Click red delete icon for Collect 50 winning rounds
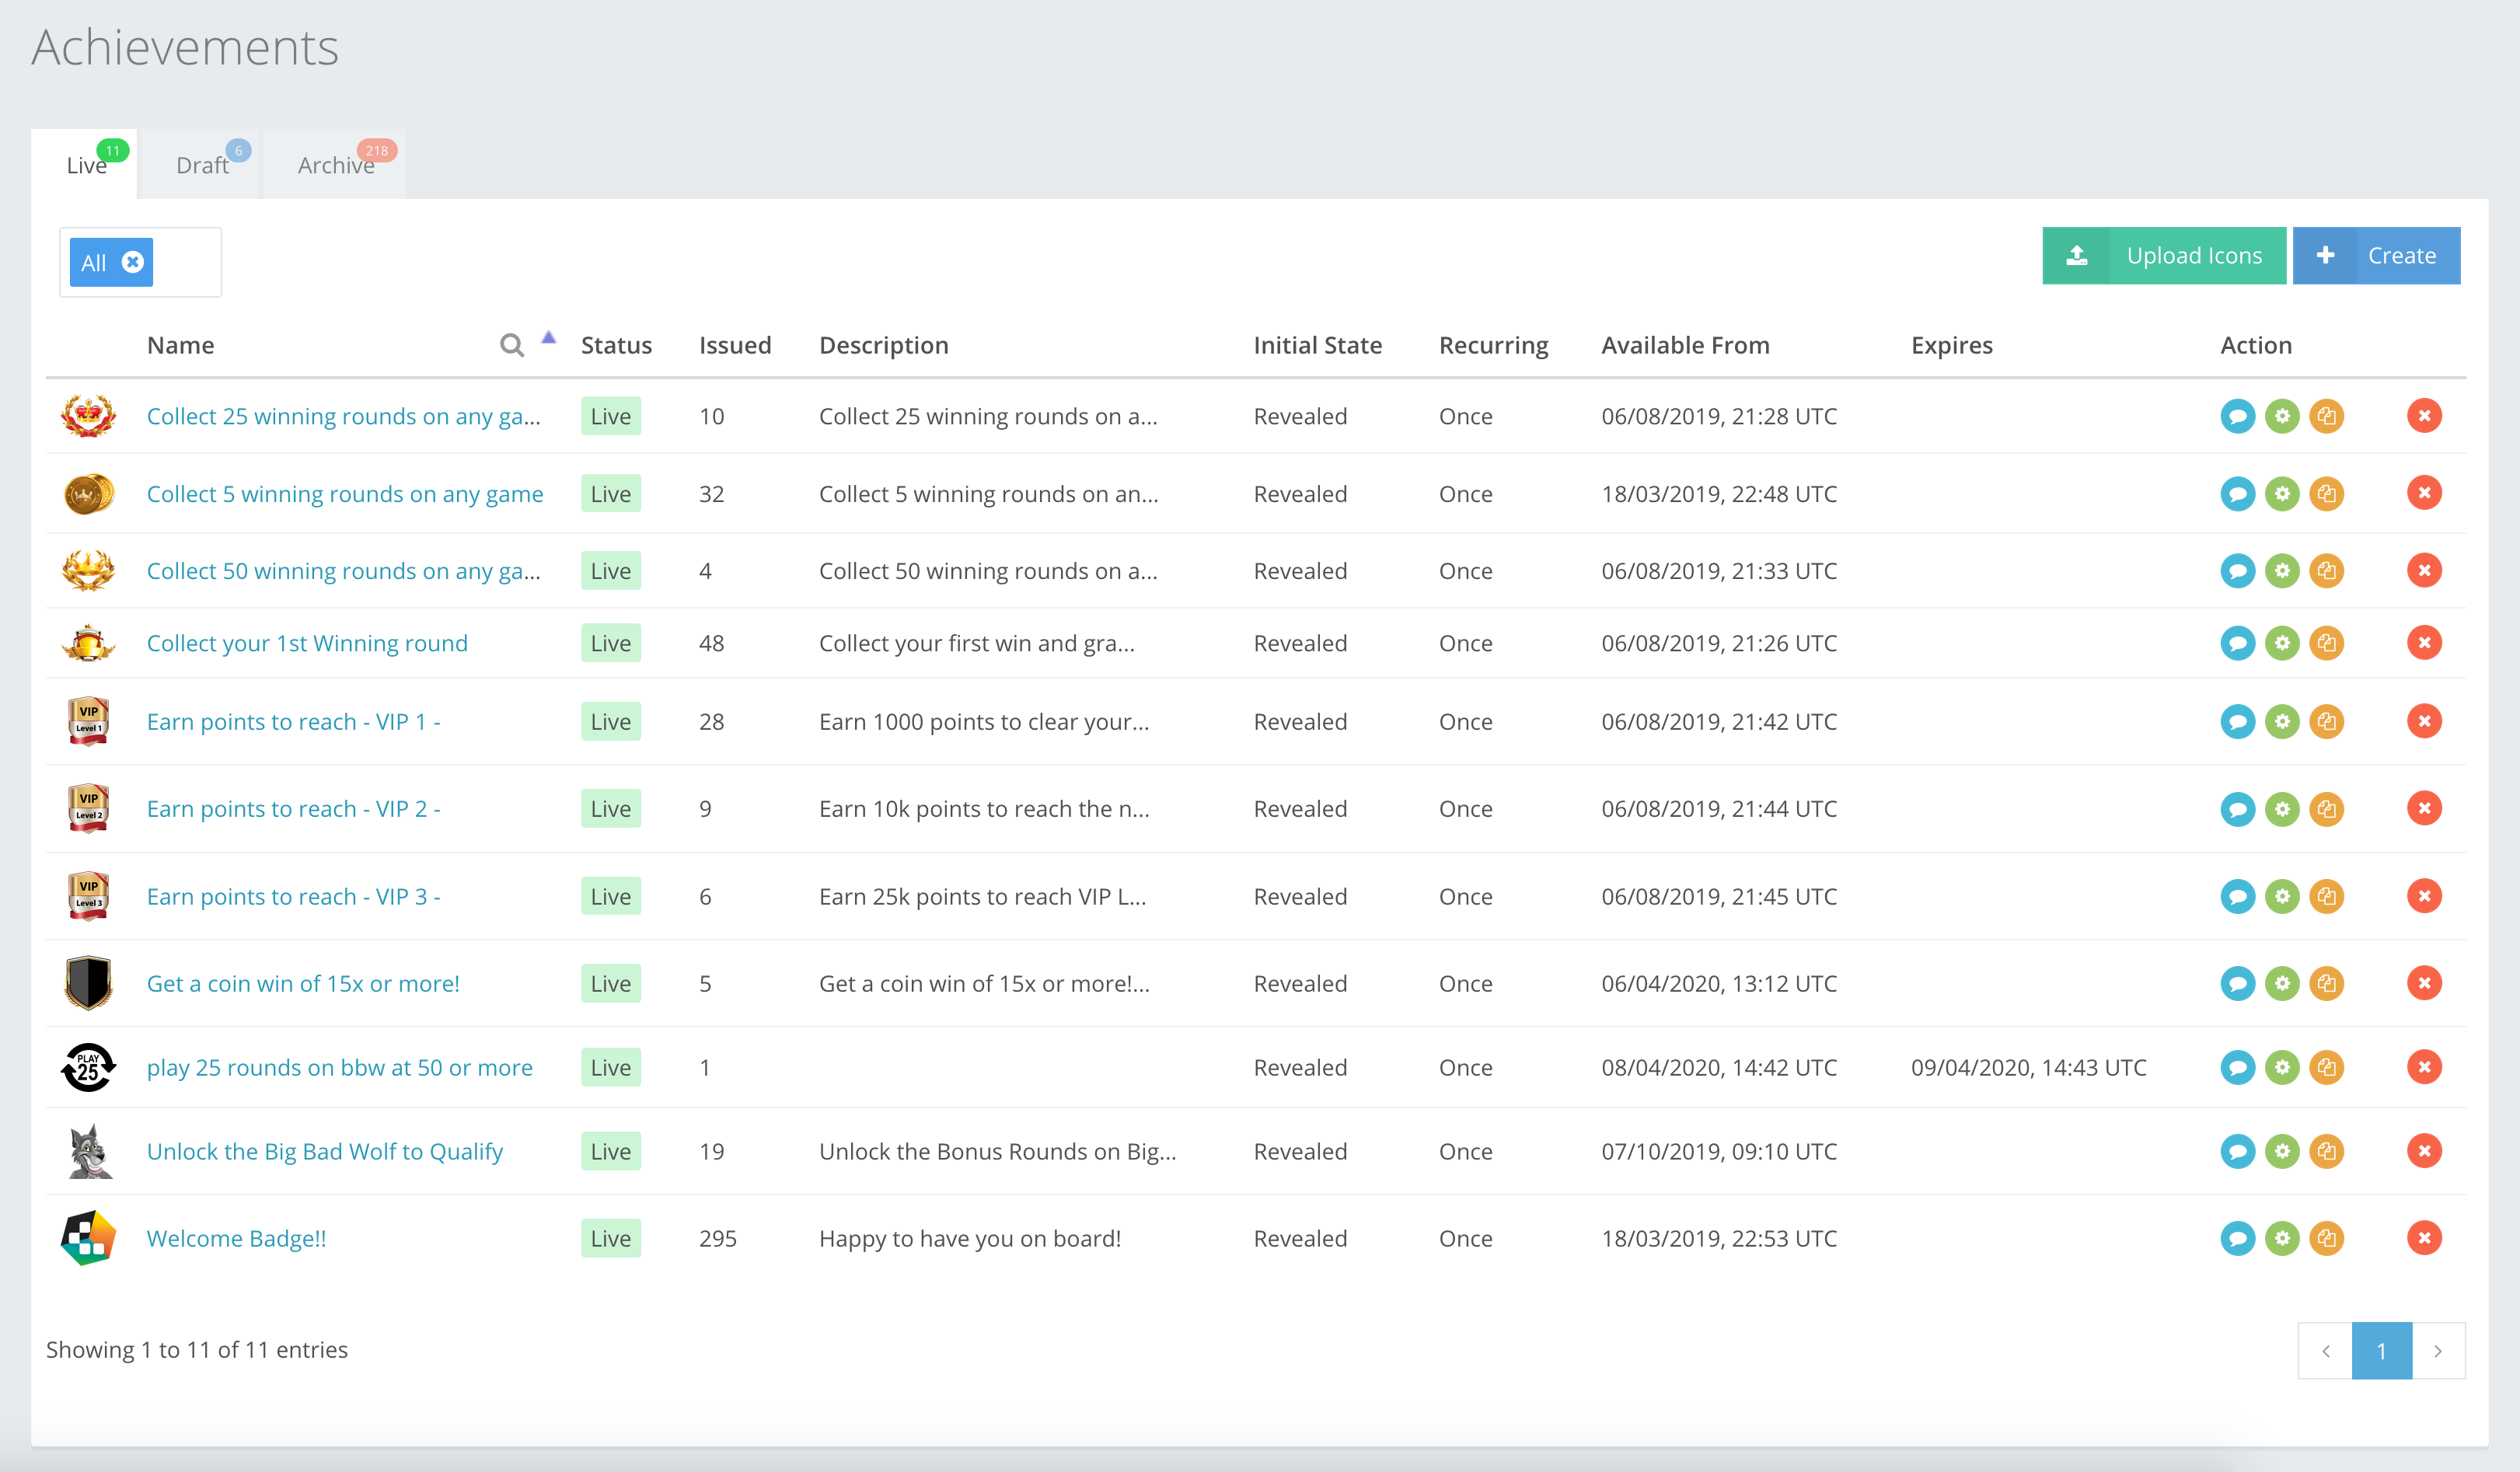This screenshot has width=2520, height=1472. click(2424, 571)
